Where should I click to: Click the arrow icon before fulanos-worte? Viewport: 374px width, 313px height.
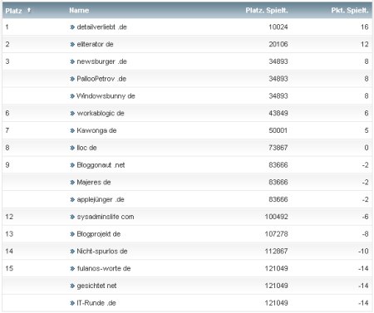coord(72,268)
